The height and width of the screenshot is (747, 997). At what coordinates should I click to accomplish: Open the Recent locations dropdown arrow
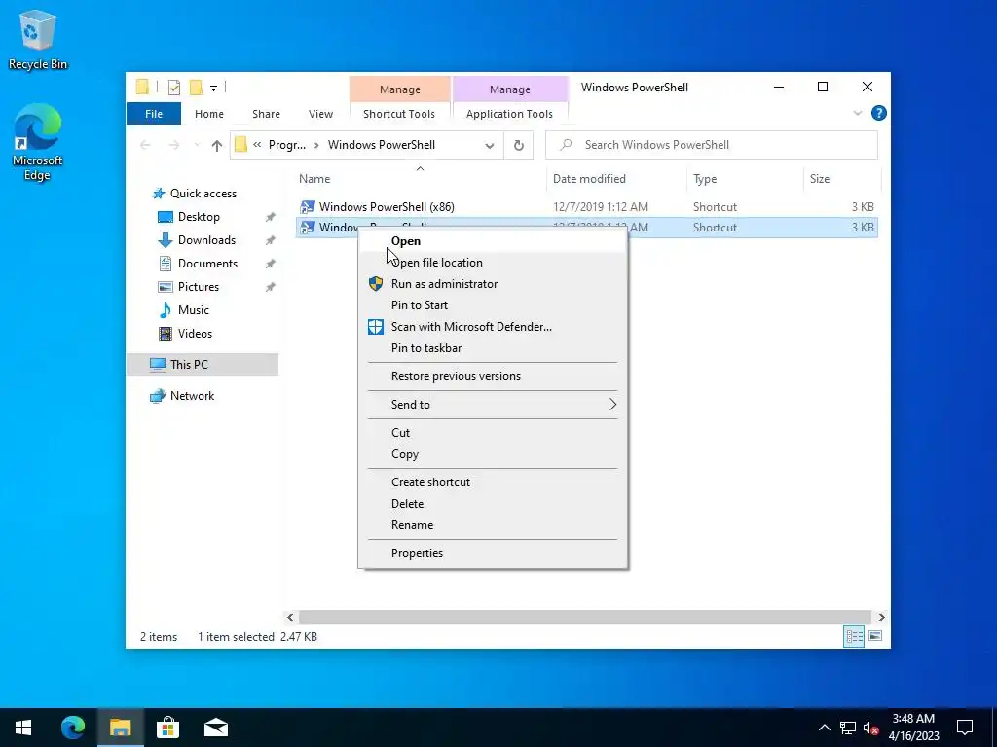point(197,145)
